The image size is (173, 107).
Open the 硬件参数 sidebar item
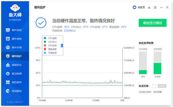coord(15,39)
